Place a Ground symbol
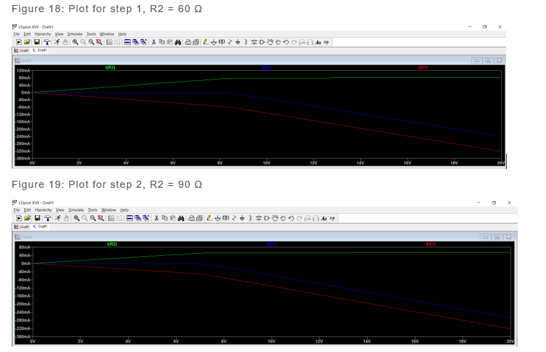The width and height of the screenshot is (546, 352). point(214,41)
